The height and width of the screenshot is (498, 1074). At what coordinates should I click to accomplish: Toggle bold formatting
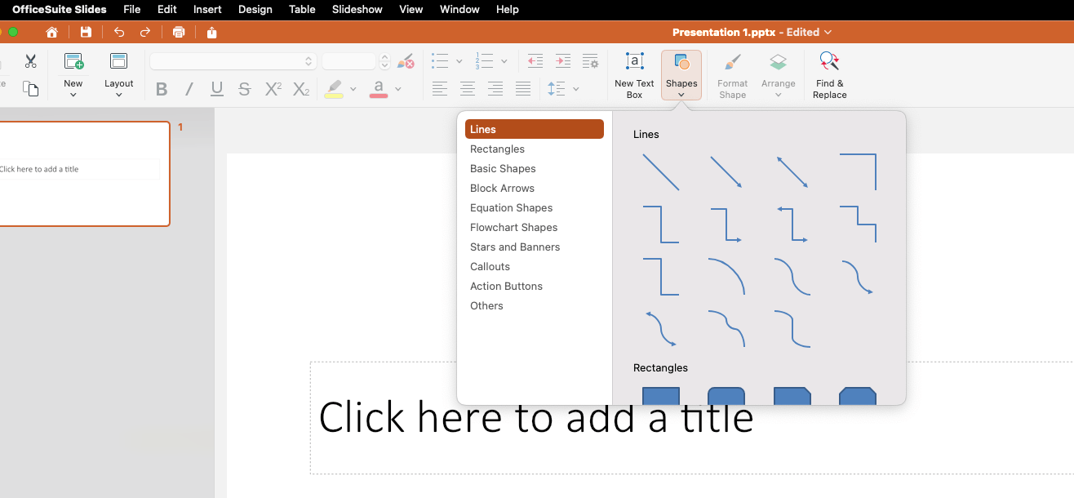(x=161, y=89)
